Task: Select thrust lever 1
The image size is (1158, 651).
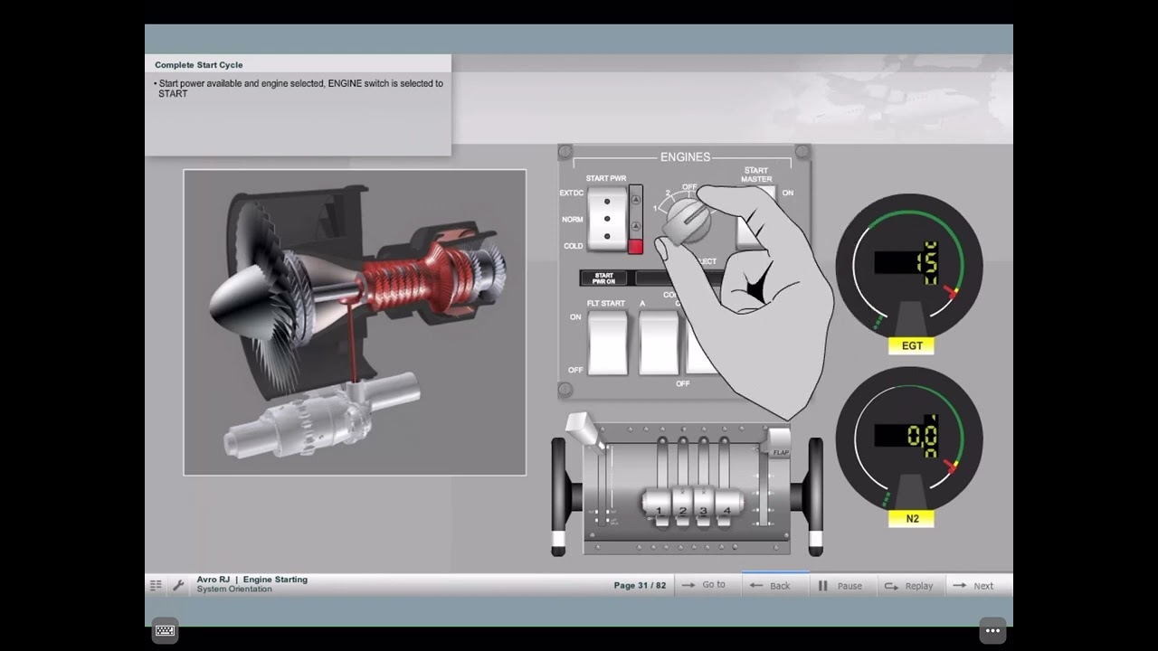Action: point(660,507)
